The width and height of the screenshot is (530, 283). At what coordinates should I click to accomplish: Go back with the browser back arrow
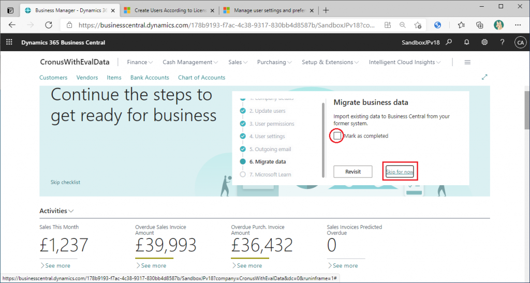(x=12, y=25)
